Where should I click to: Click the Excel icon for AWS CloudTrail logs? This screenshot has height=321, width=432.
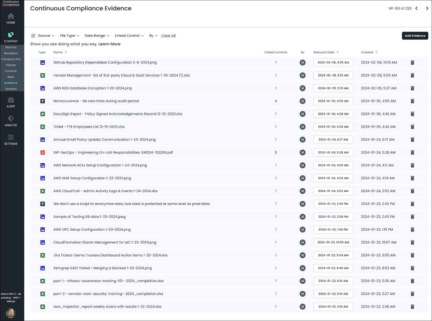43,191
